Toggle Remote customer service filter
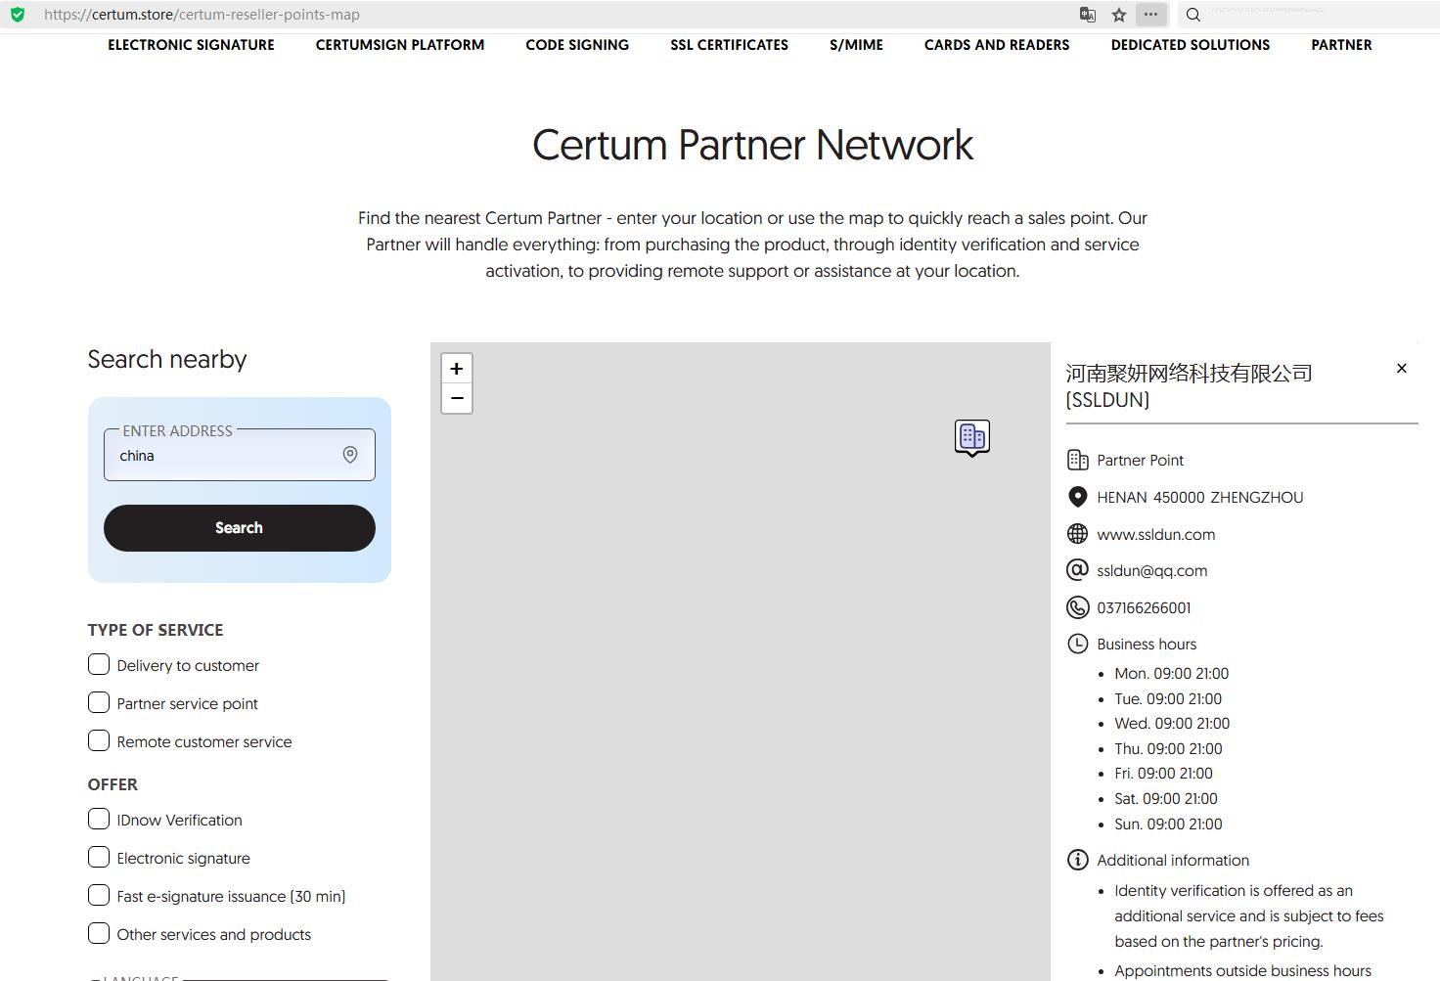 pyautogui.click(x=99, y=740)
